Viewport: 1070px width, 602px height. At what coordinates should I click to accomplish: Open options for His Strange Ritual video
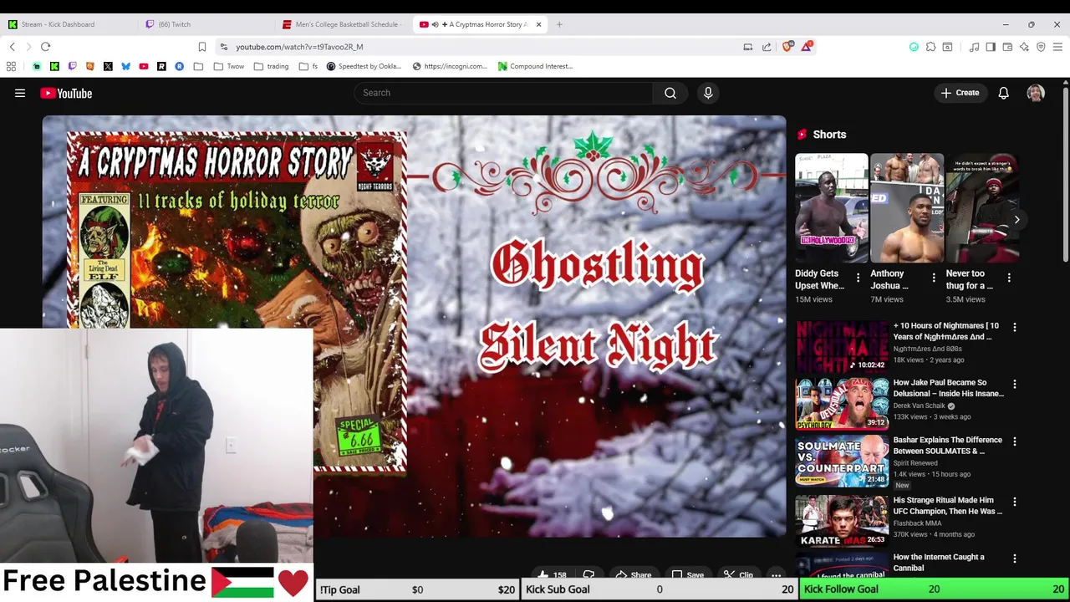[1014, 502]
